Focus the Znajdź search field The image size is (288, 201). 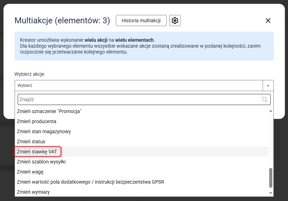[139, 99]
